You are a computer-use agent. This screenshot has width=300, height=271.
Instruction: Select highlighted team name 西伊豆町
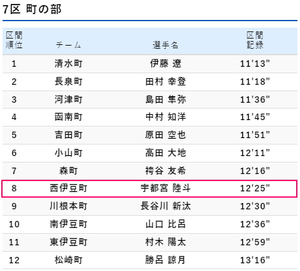pyautogui.click(x=69, y=188)
